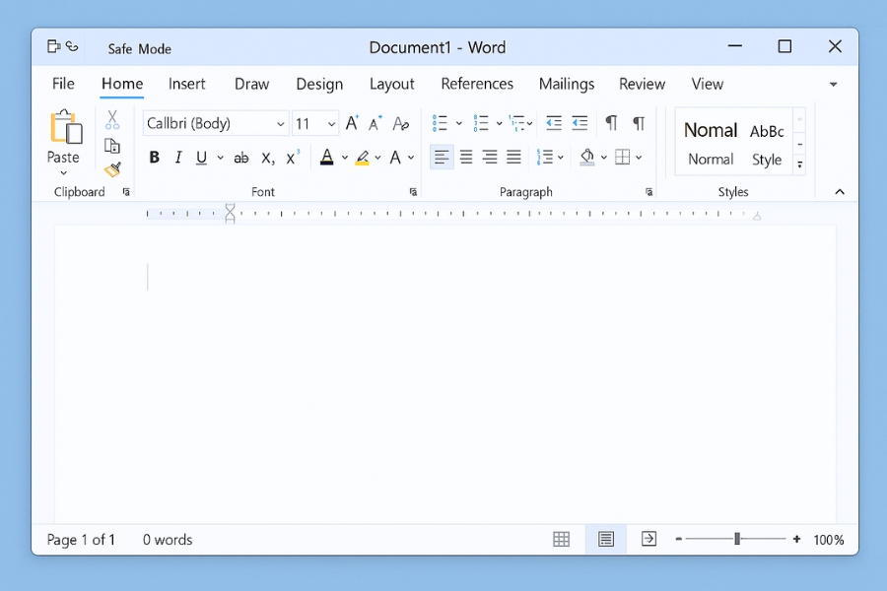Show paragraph marks with the pilcrow icon

coord(638,123)
